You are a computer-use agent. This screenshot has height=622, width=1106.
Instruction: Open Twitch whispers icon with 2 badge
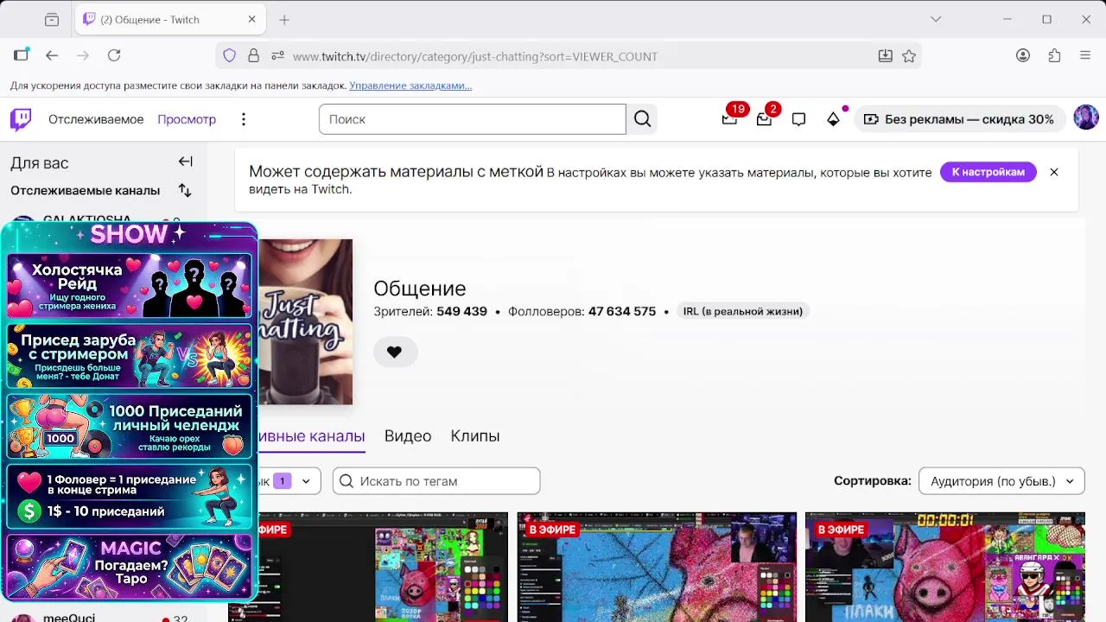click(x=764, y=119)
